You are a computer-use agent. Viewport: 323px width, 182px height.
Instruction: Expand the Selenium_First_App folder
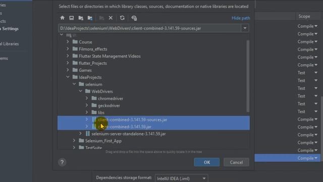click(74, 141)
